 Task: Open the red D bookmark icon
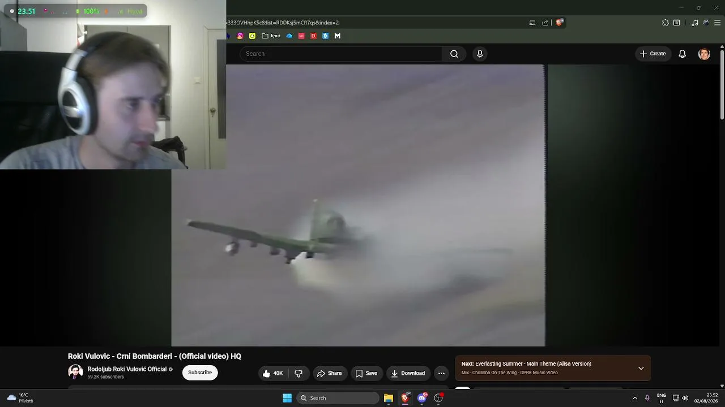coord(313,36)
